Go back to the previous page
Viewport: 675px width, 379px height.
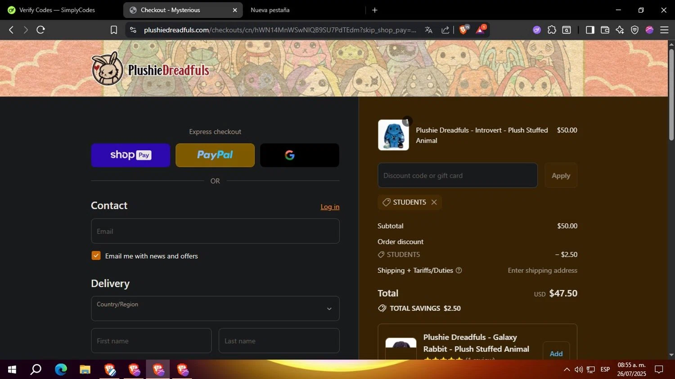11,30
